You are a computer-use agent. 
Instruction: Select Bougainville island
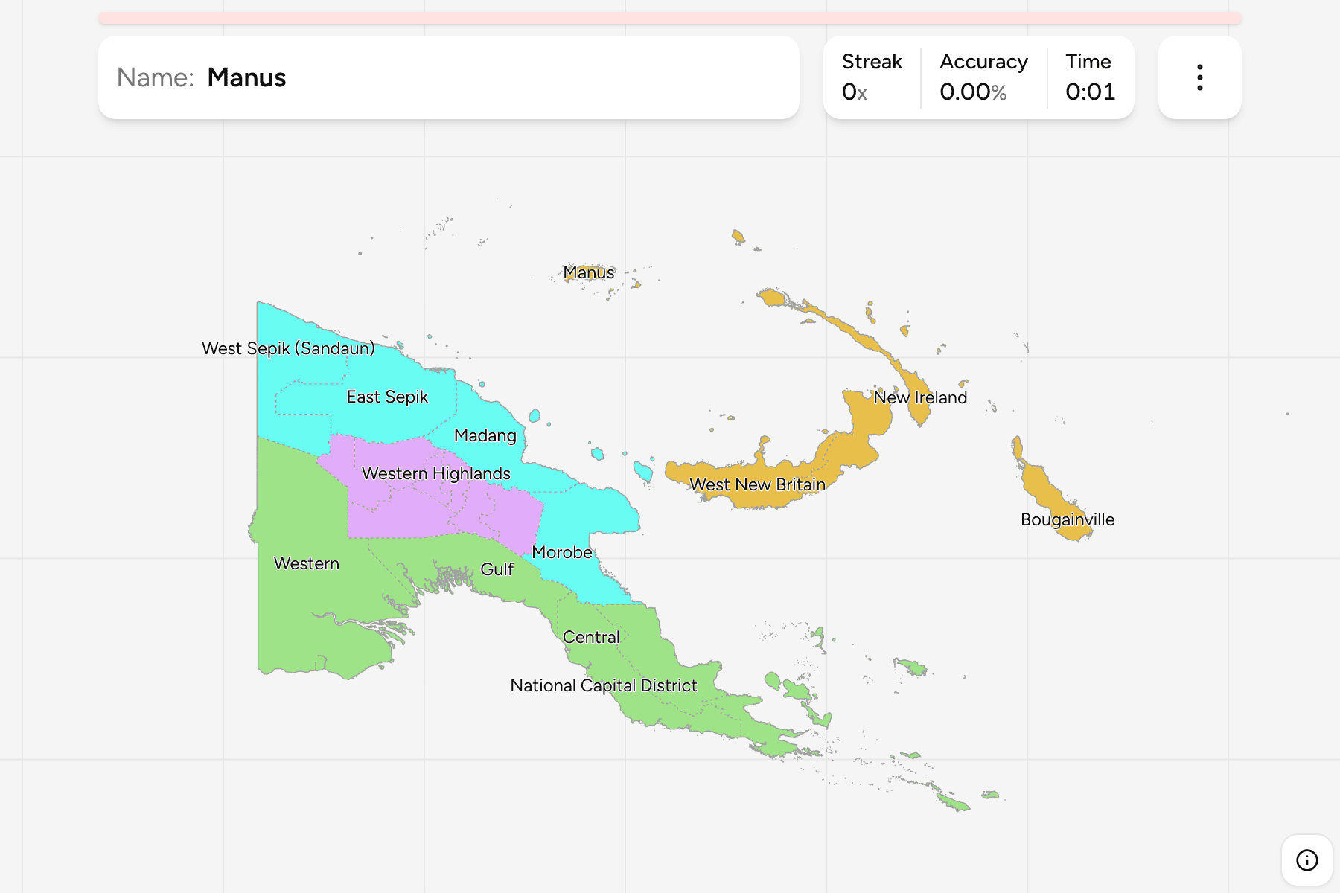click(x=1068, y=519)
